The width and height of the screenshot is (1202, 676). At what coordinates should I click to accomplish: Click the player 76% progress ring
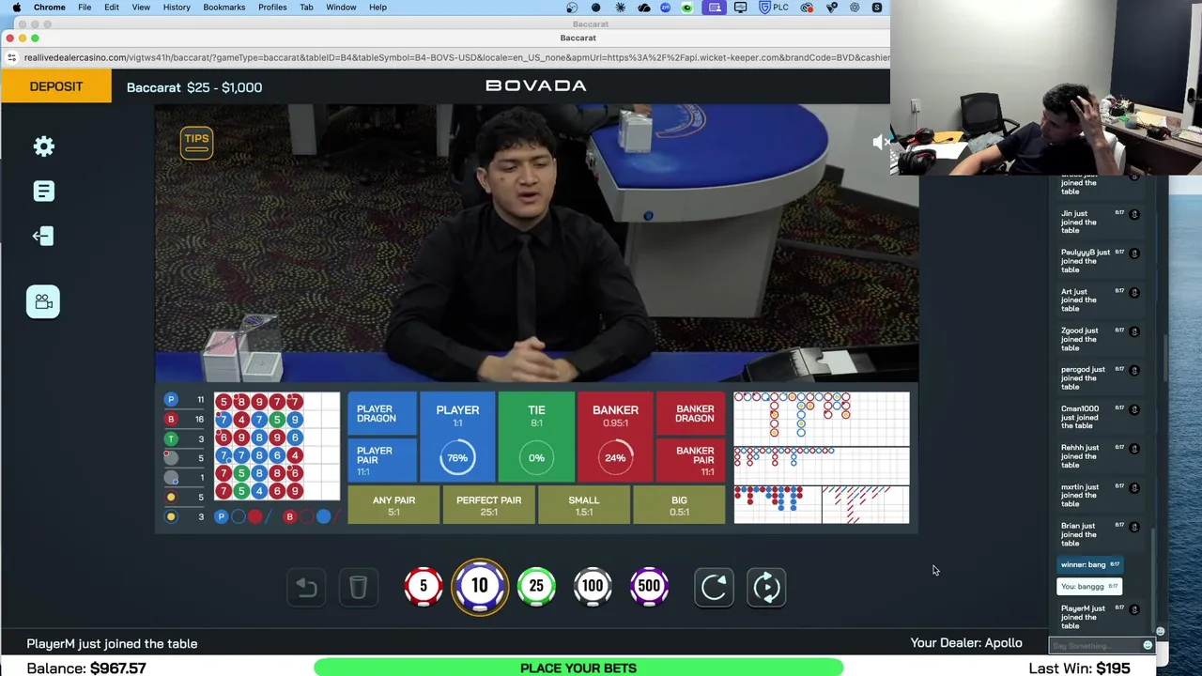click(x=457, y=458)
